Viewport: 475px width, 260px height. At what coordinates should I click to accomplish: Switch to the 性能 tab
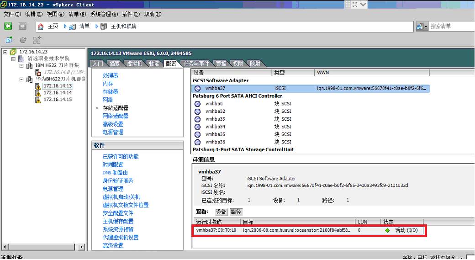(x=154, y=64)
